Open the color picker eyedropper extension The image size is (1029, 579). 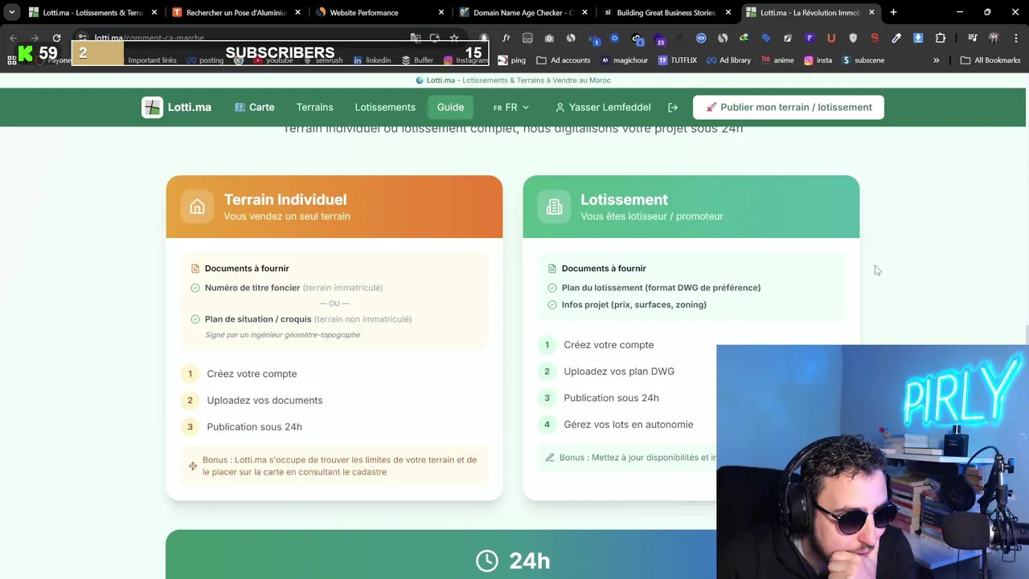coord(896,38)
